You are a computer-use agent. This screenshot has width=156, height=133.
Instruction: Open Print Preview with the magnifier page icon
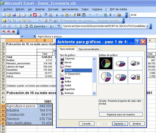(40, 15)
